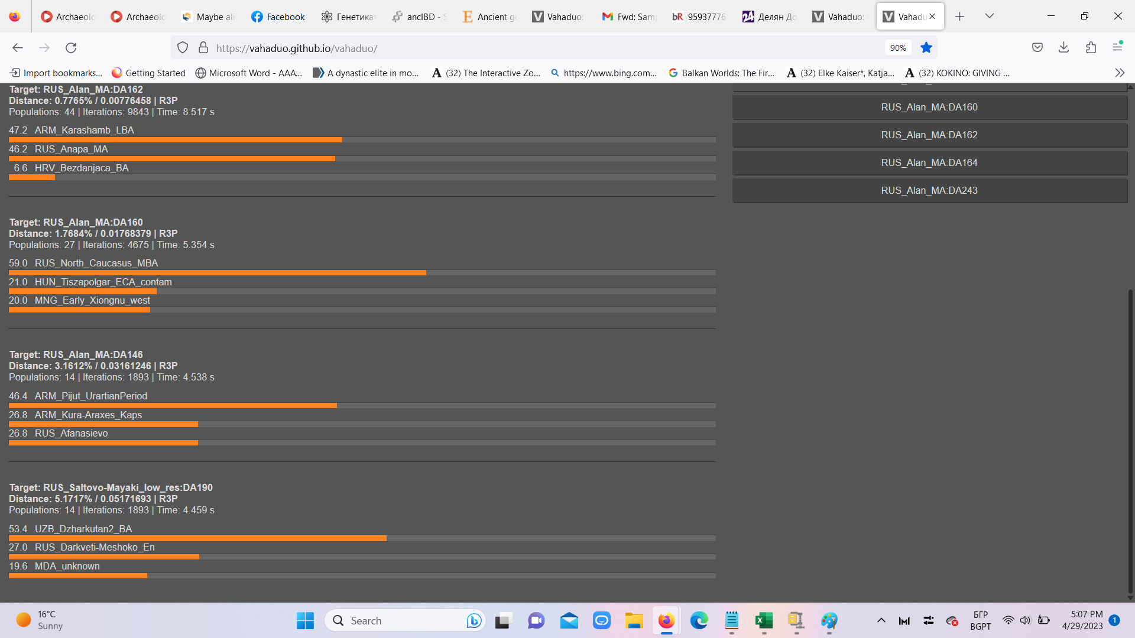Image resolution: width=1135 pixels, height=638 pixels.
Task: Open a new tab with plus button
Action: [959, 17]
